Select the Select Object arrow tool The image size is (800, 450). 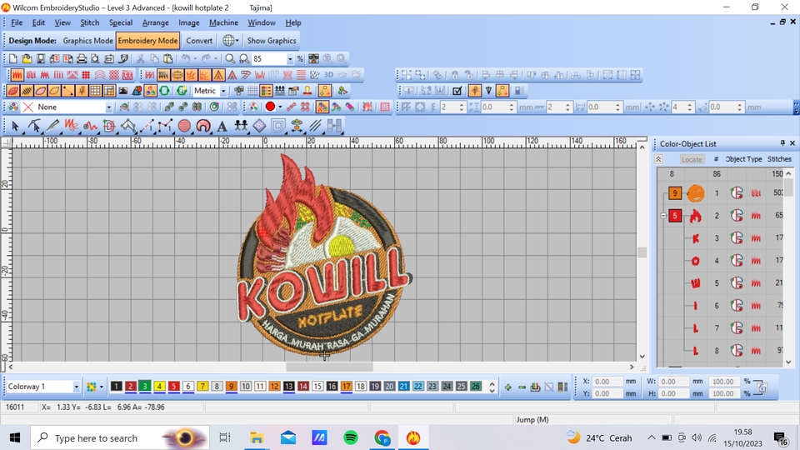tap(15, 126)
